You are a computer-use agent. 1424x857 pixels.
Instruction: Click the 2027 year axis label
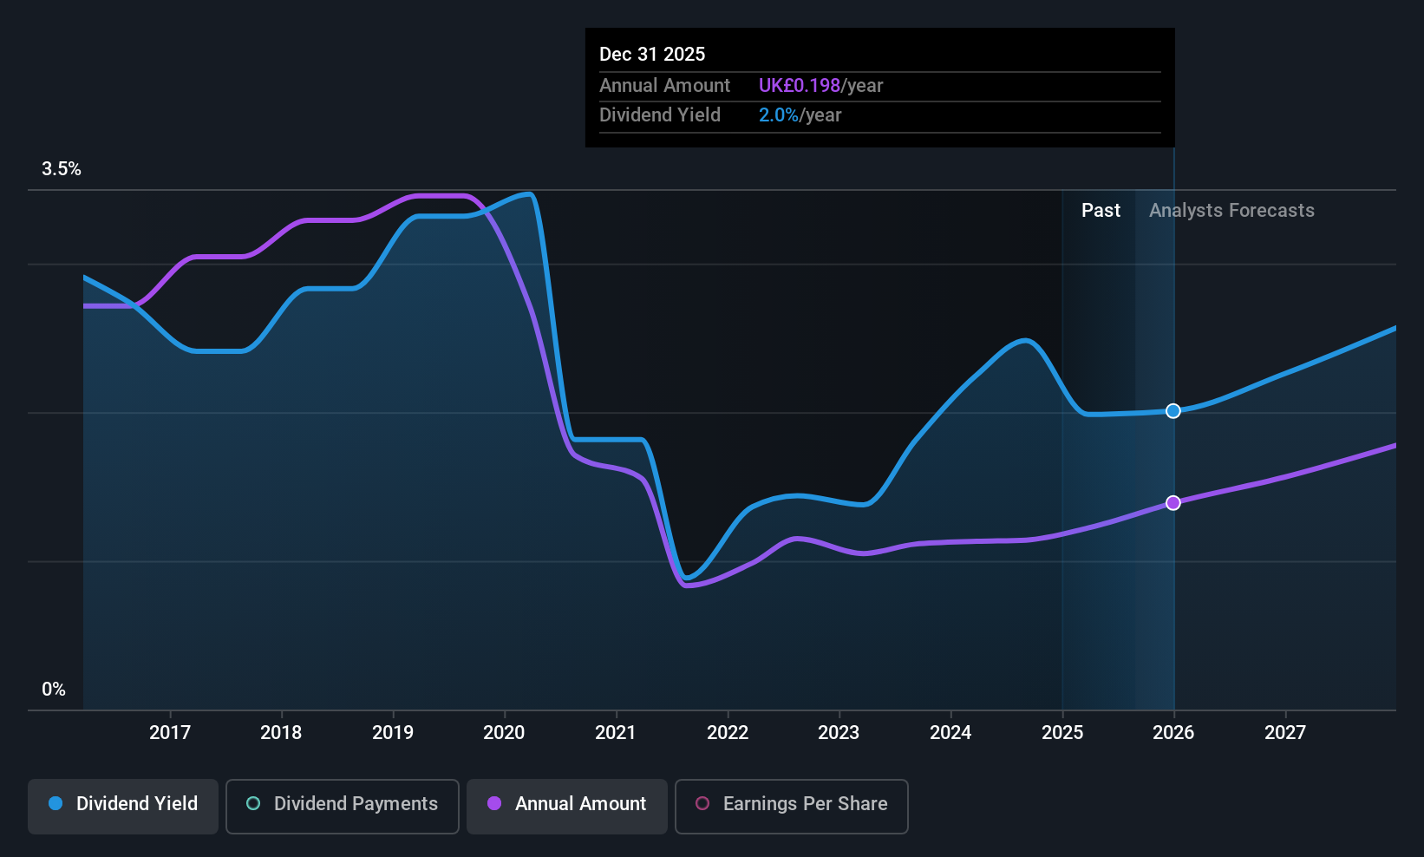click(x=1285, y=733)
